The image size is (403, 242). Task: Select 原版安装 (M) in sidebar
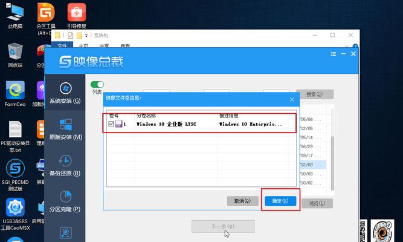coord(65,129)
